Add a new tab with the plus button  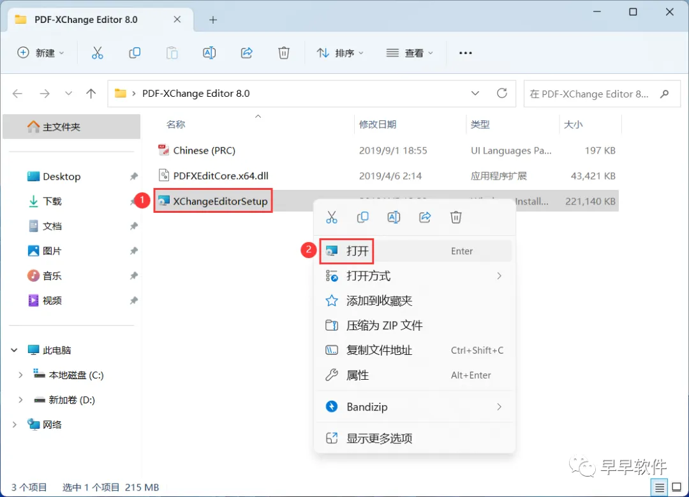click(213, 20)
